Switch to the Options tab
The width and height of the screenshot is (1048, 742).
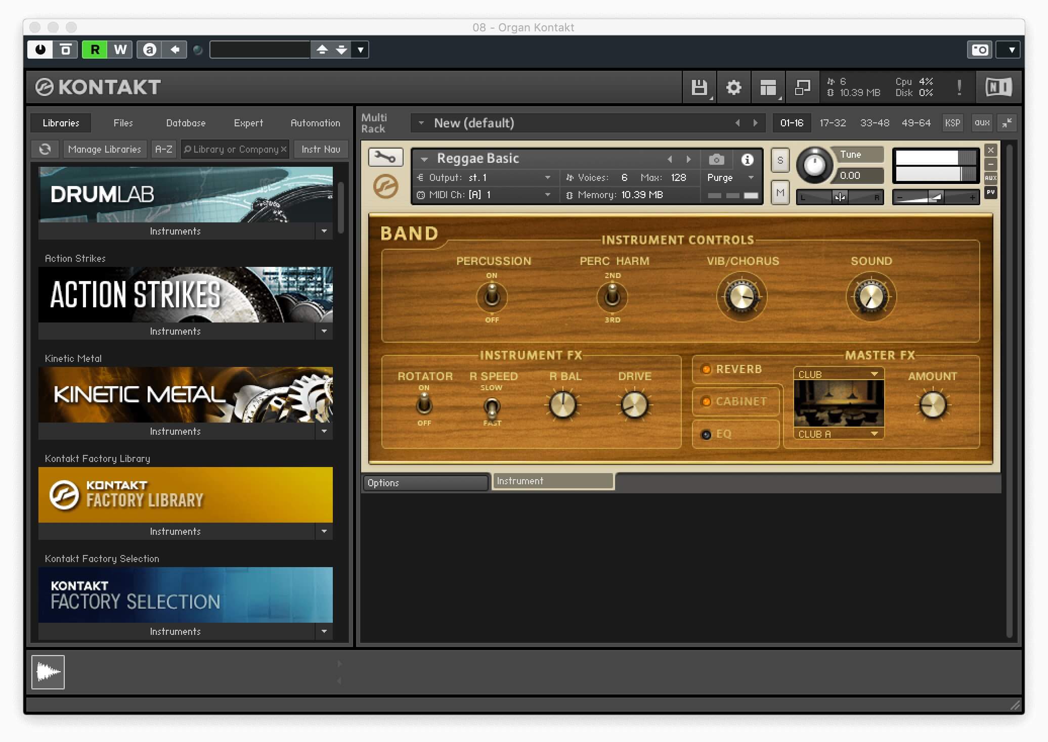pyautogui.click(x=425, y=483)
